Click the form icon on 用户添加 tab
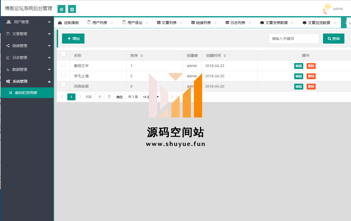The height and width of the screenshot is (221, 351). (x=124, y=22)
